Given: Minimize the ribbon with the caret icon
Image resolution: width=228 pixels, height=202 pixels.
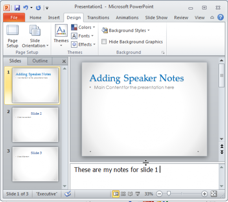Looking at the screenshot, I should click(x=212, y=18).
